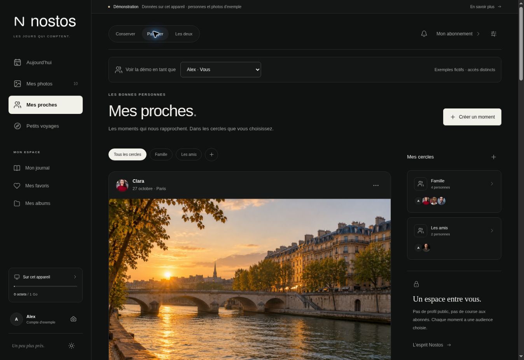This screenshot has height=360, width=524.
Task: Click the Les amis circle group icon
Action: coord(421,231)
